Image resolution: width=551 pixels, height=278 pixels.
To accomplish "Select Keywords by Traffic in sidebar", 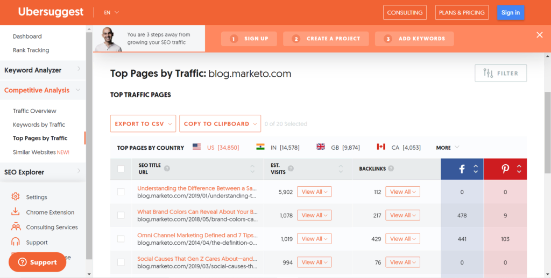I will point(39,125).
